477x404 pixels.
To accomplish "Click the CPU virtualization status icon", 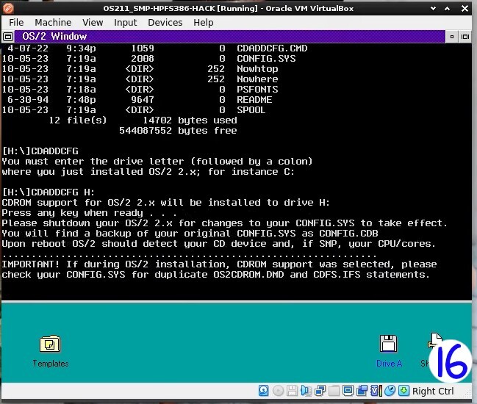I will point(376,391).
